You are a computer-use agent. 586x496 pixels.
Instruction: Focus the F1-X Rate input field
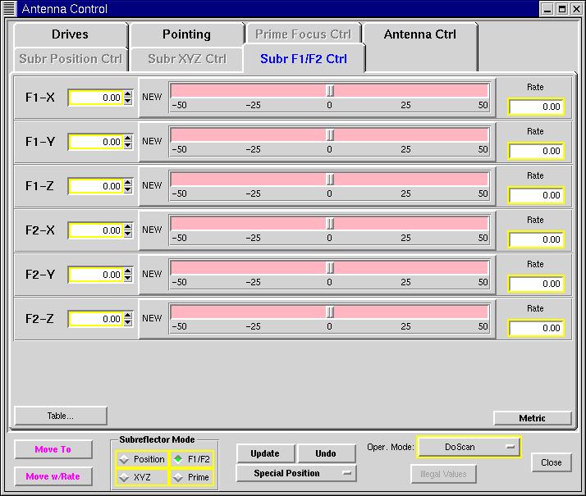tap(536, 107)
